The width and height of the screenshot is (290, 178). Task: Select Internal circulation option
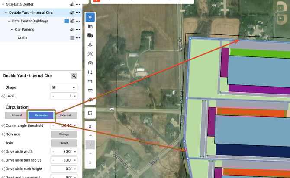(x=17, y=115)
